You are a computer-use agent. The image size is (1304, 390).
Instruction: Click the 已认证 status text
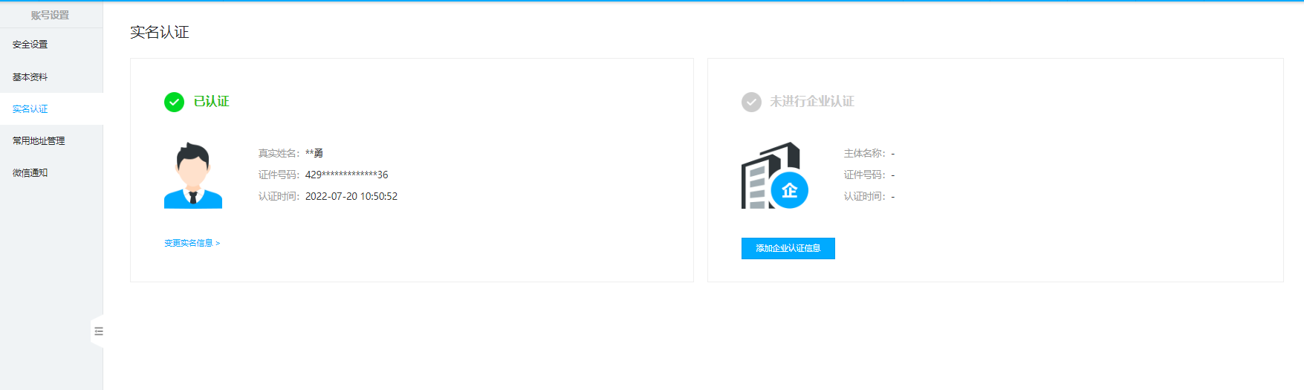coord(211,102)
